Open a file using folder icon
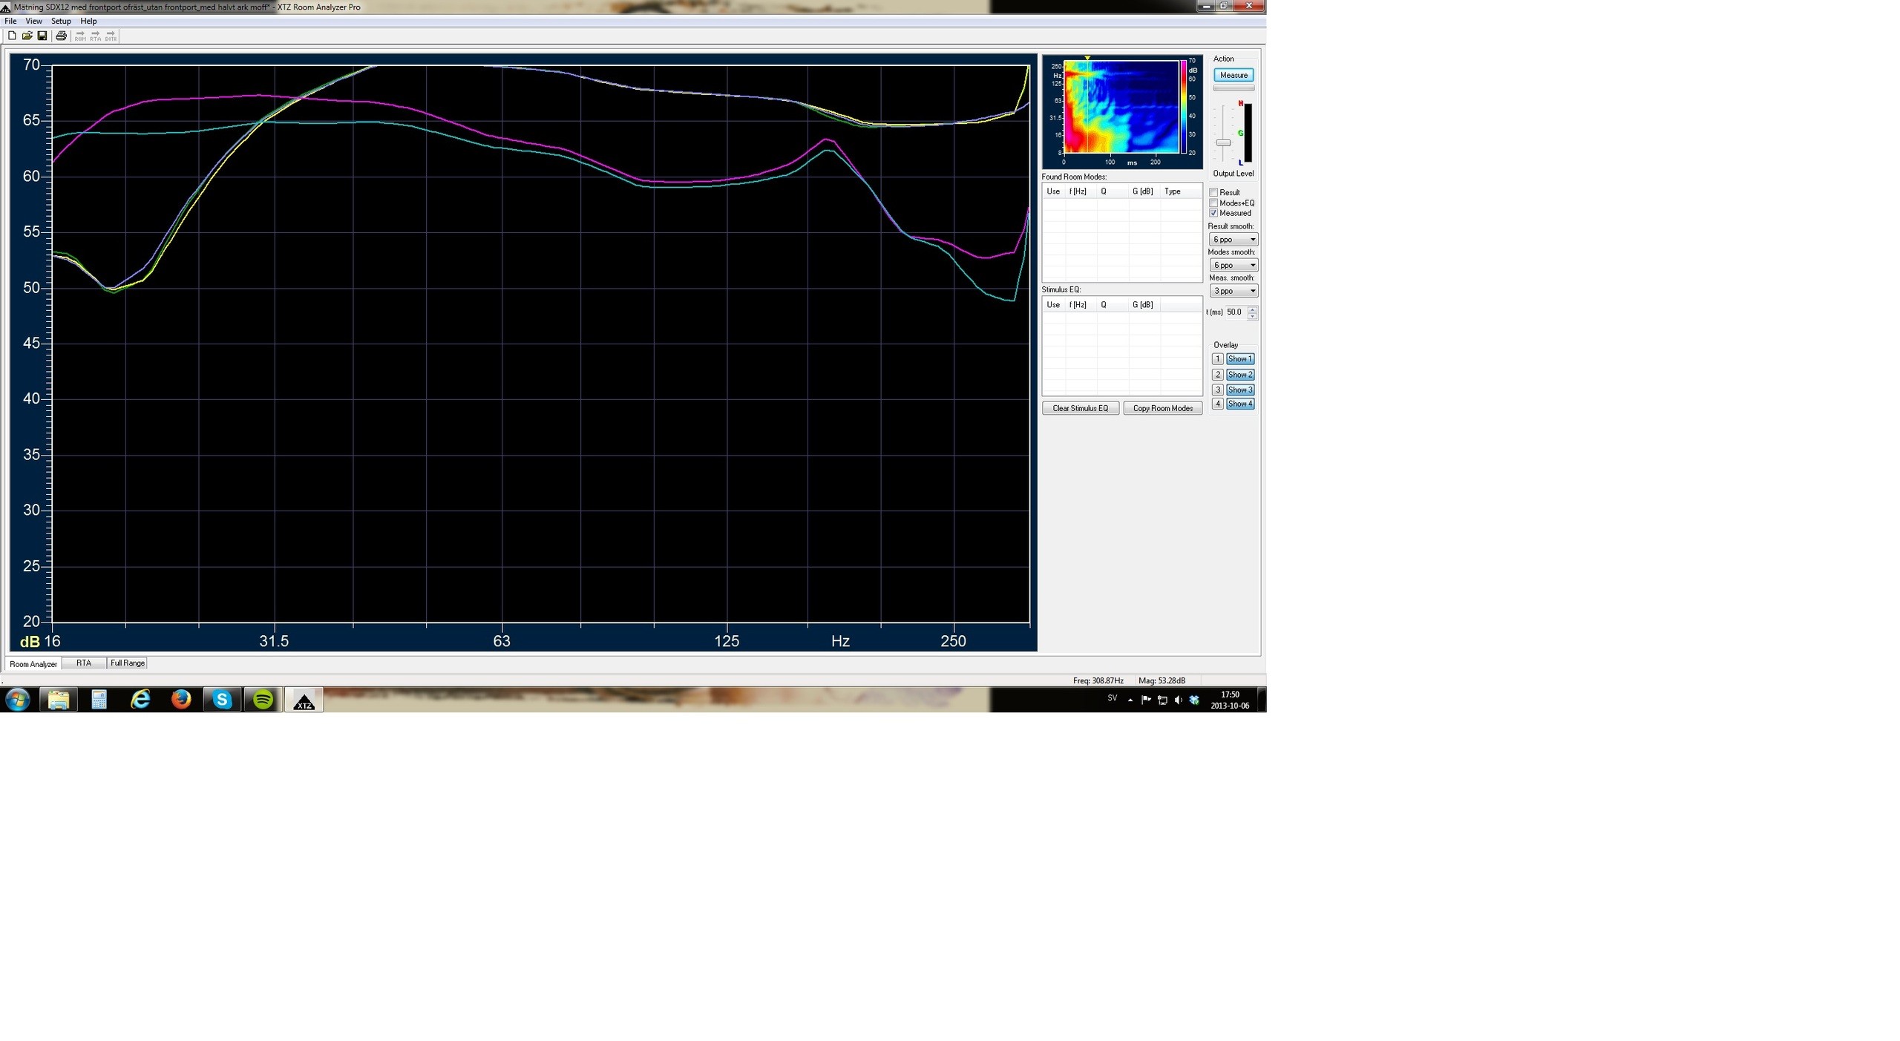Screen dimensions: 1900x1041 pyautogui.click(x=27, y=36)
